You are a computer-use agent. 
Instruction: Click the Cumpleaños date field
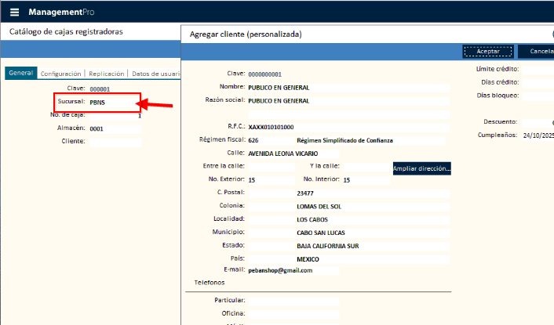pos(538,135)
